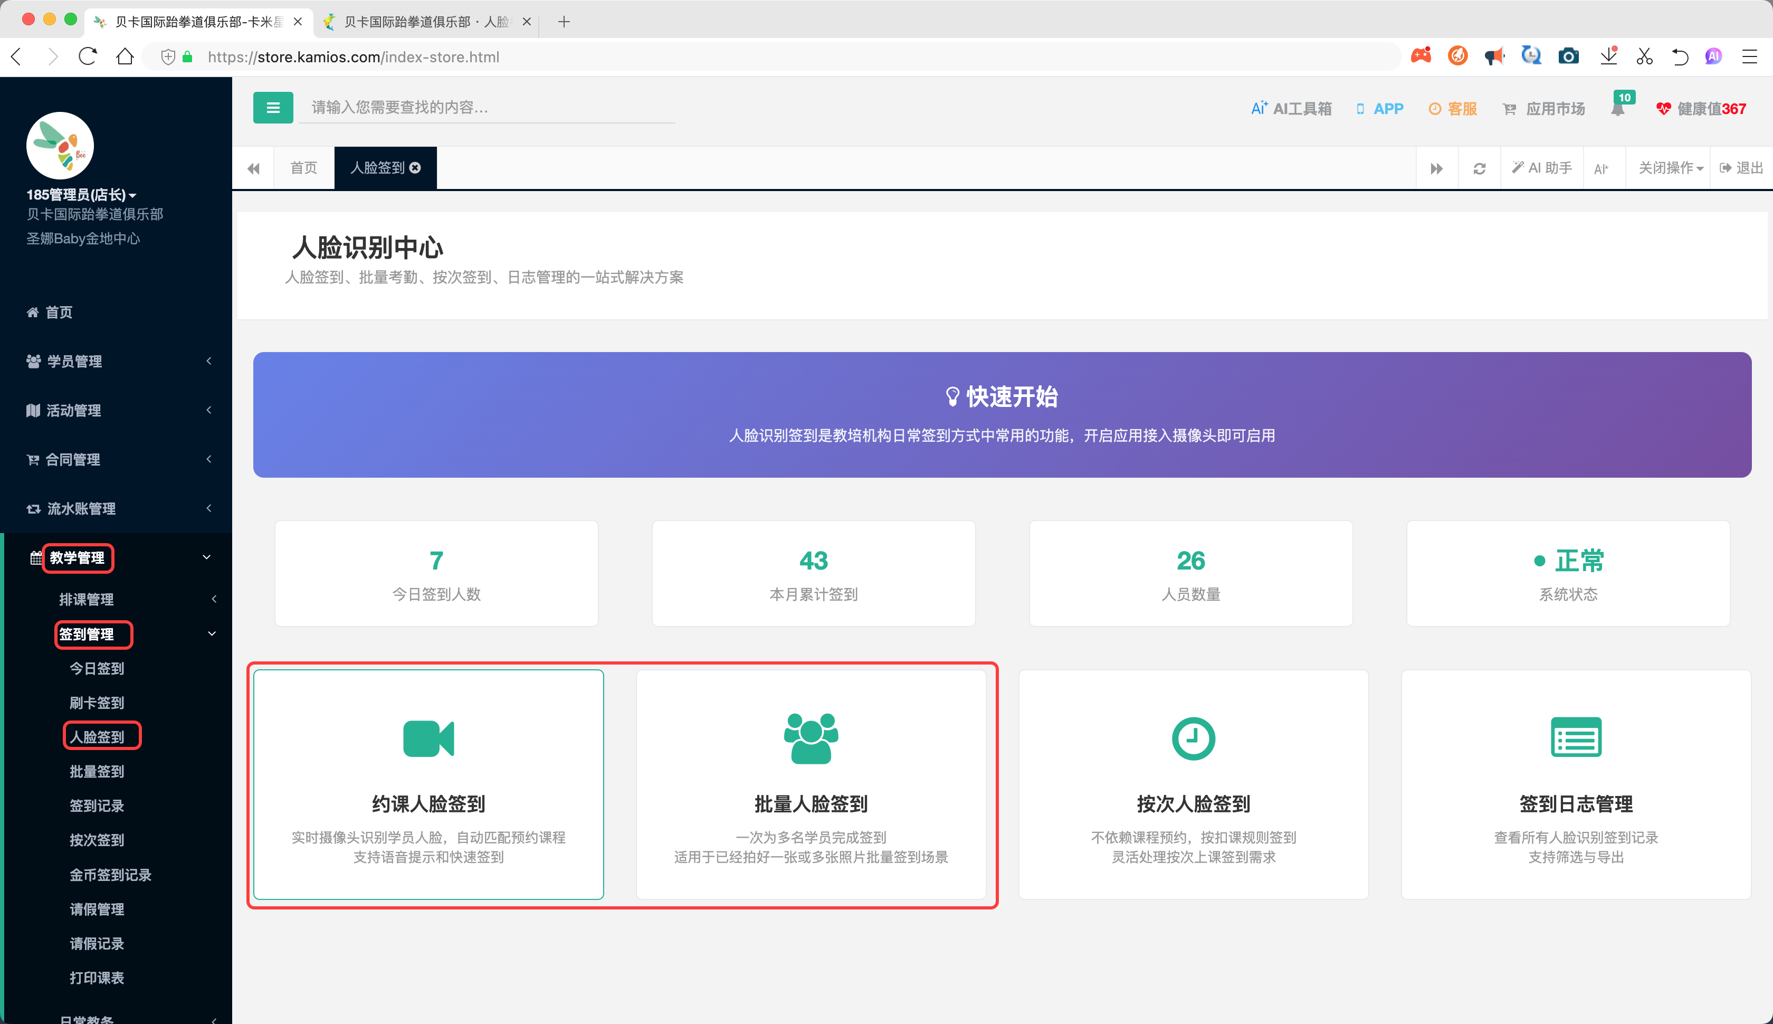Open 按次人脸签到 clock icon card

point(1193,784)
